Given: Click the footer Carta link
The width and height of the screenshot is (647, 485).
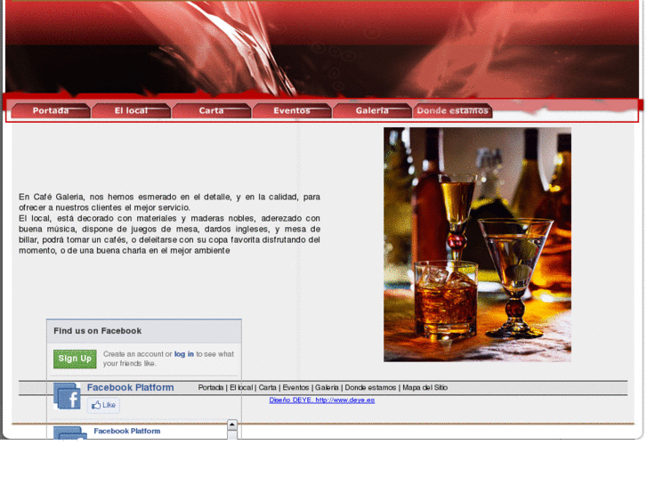Looking at the screenshot, I should [267, 388].
